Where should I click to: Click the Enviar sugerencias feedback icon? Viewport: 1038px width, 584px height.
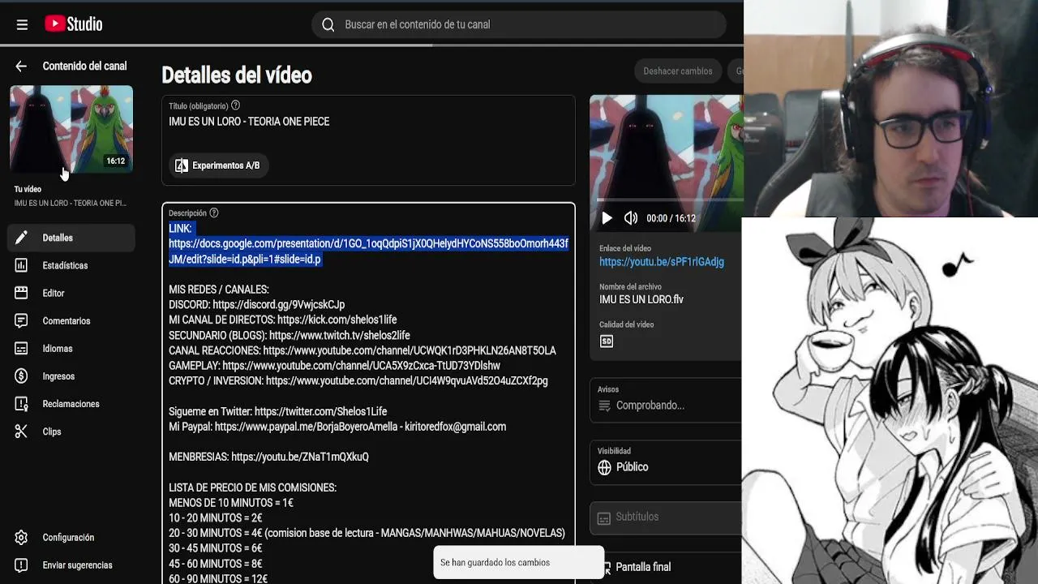point(22,565)
